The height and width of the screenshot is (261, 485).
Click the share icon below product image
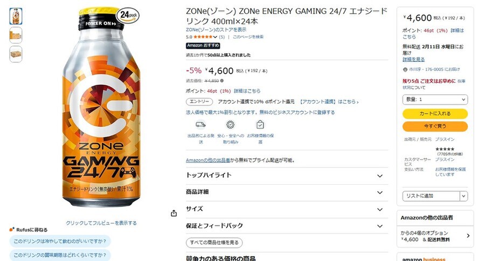pos(174,213)
